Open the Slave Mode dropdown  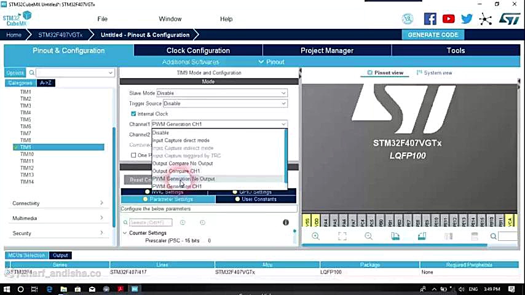click(x=222, y=93)
